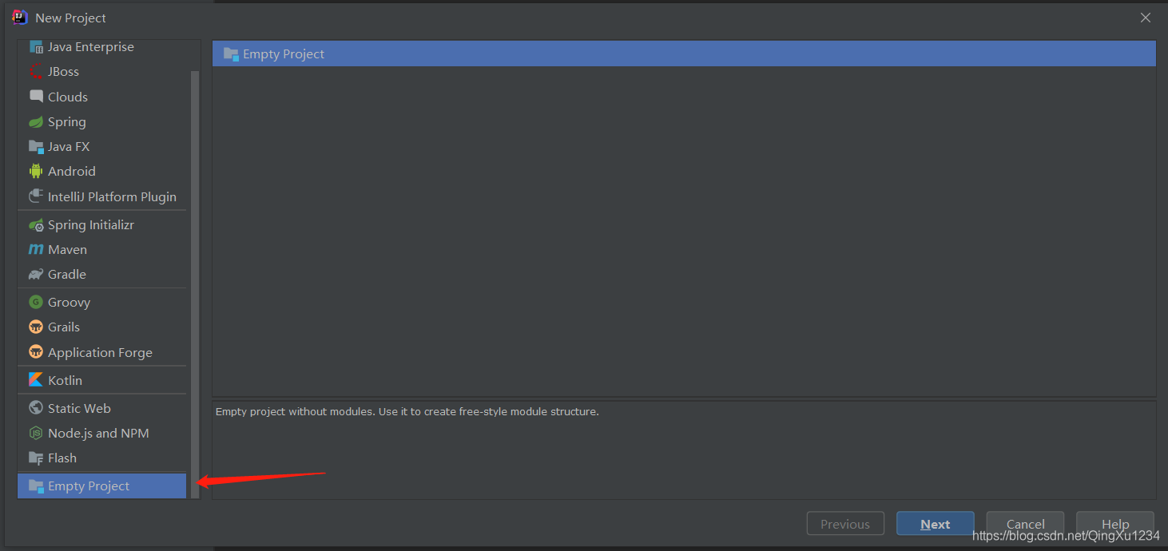This screenshot has width=1168, height=551.
Task: Click the green Spring leaf icon
Action: (36, 122)
